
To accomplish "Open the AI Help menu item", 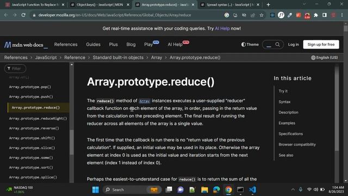I will [x=175, y=45].
